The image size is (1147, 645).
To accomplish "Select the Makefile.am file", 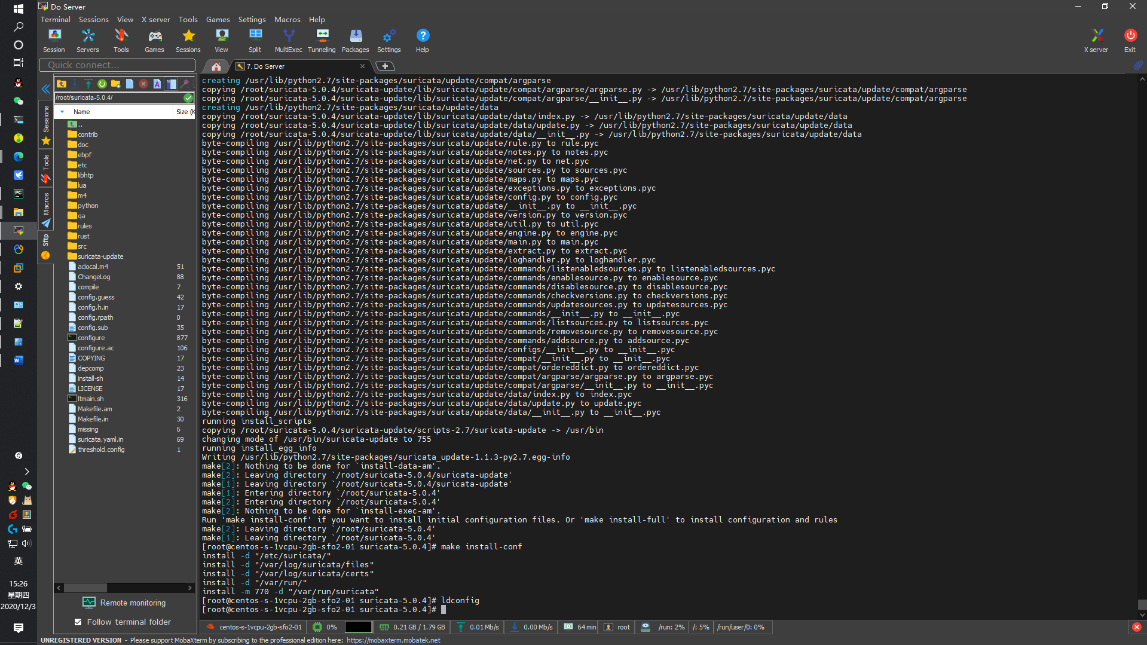I will point(90,409).
